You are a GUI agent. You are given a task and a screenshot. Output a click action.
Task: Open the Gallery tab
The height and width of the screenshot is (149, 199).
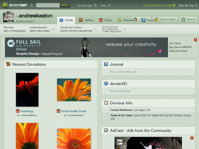[86, 20]
